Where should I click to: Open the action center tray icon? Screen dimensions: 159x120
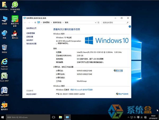click(x=138, y=117)
